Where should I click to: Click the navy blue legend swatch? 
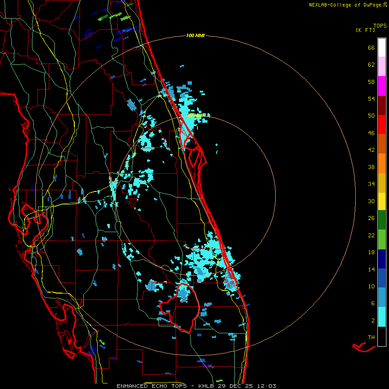click(382, 259)
